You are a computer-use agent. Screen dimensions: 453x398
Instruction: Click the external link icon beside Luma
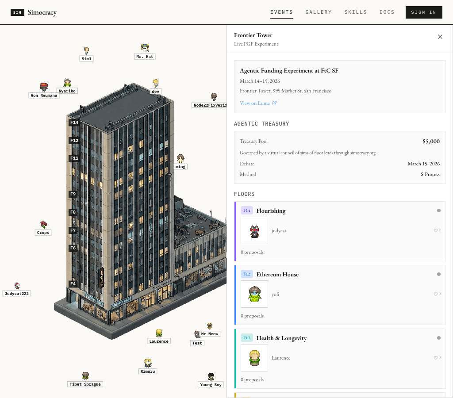tap(274, 103)
